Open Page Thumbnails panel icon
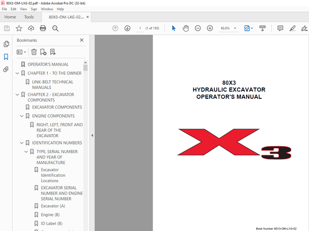This screenshot has height=231, width=309. 6,44
